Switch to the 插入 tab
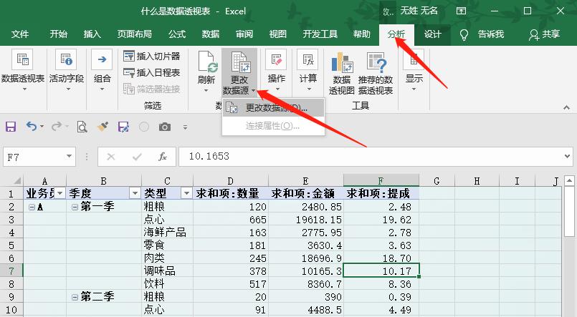Screen dimensions: 577x317 click(x=92, y=34)
